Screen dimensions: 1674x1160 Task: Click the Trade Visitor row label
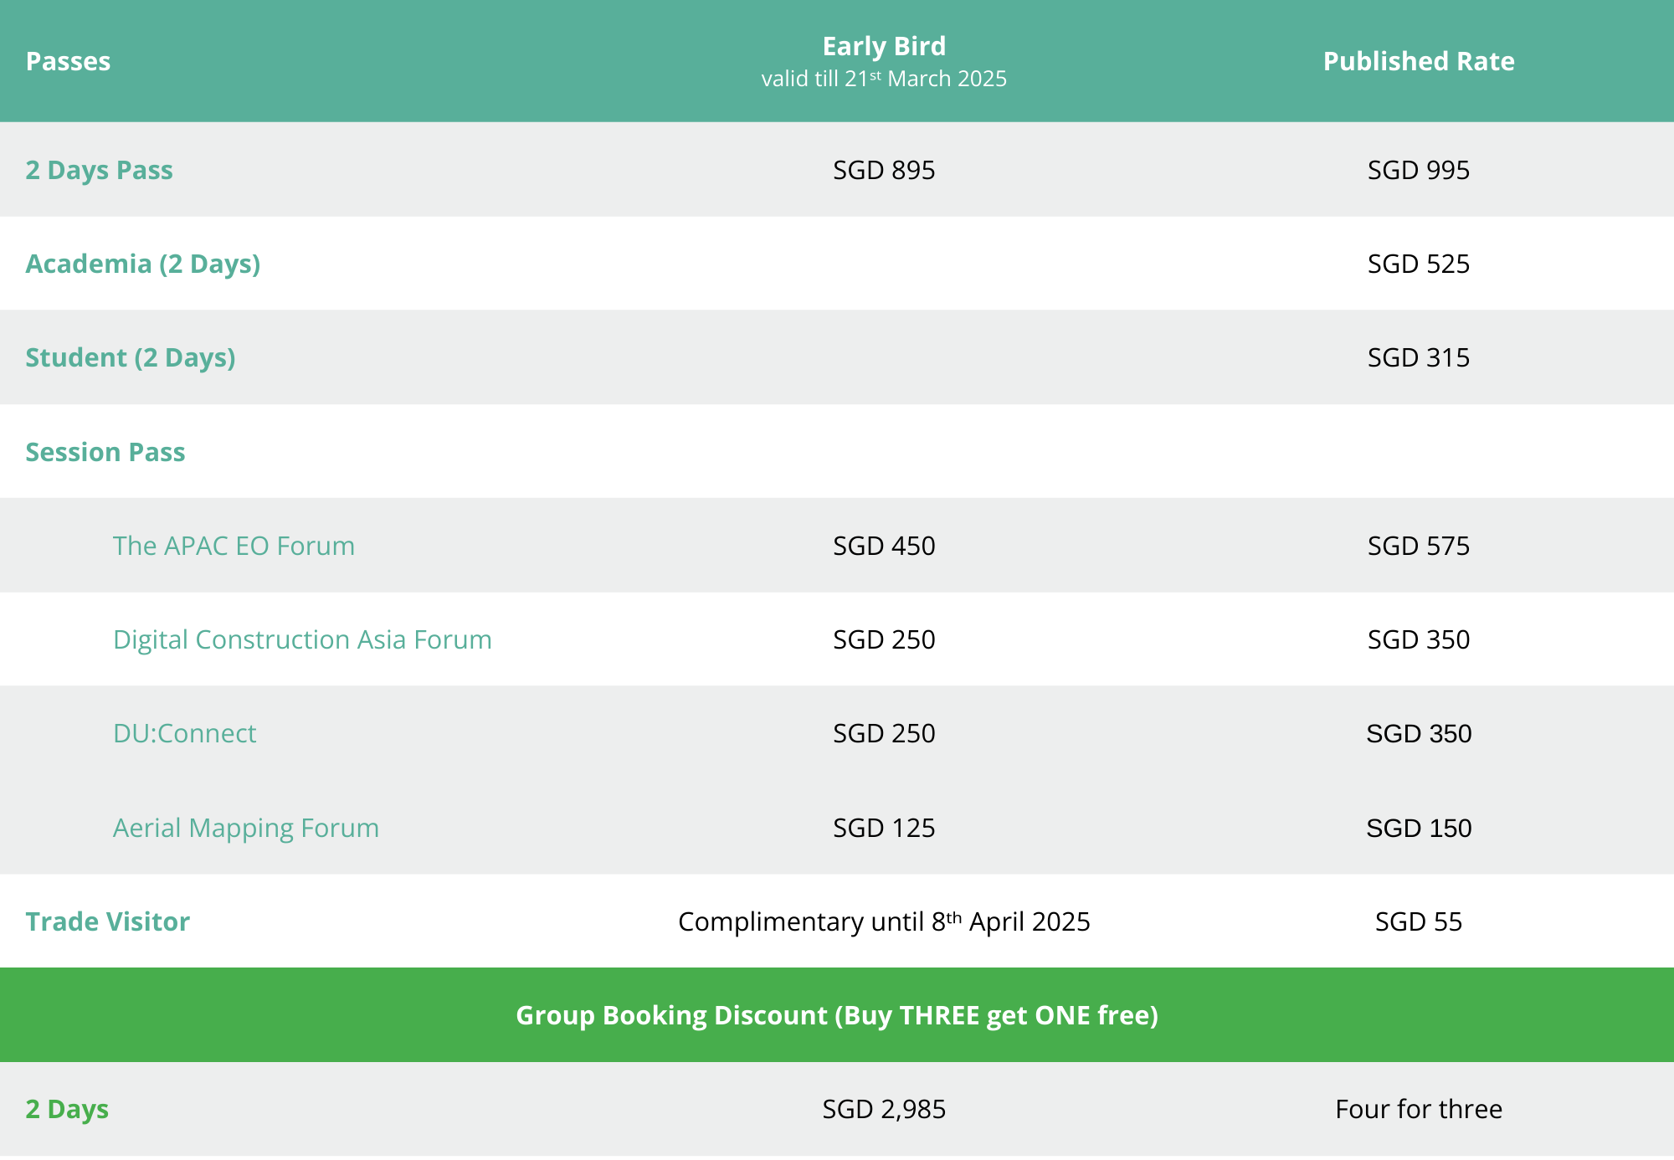point(107,921)
